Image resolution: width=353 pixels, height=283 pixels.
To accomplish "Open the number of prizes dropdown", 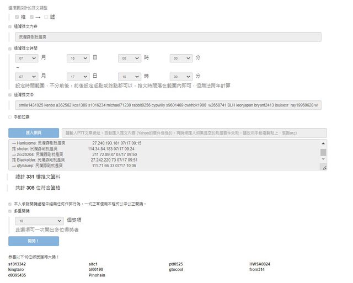I will [x=39, y=220].
